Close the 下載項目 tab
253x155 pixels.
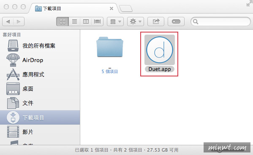[x=112, y=8]
